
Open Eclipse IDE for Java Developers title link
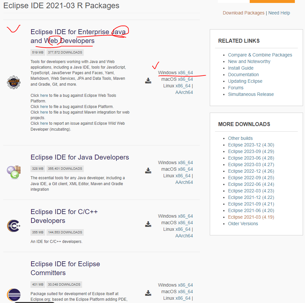80,157
